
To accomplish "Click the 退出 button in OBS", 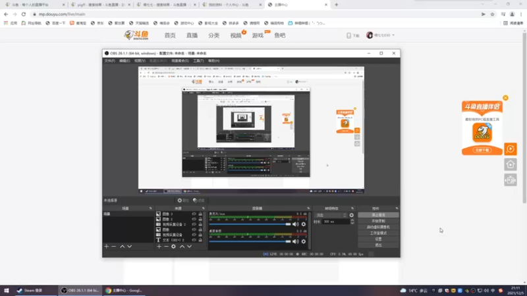I will point(378,245).
